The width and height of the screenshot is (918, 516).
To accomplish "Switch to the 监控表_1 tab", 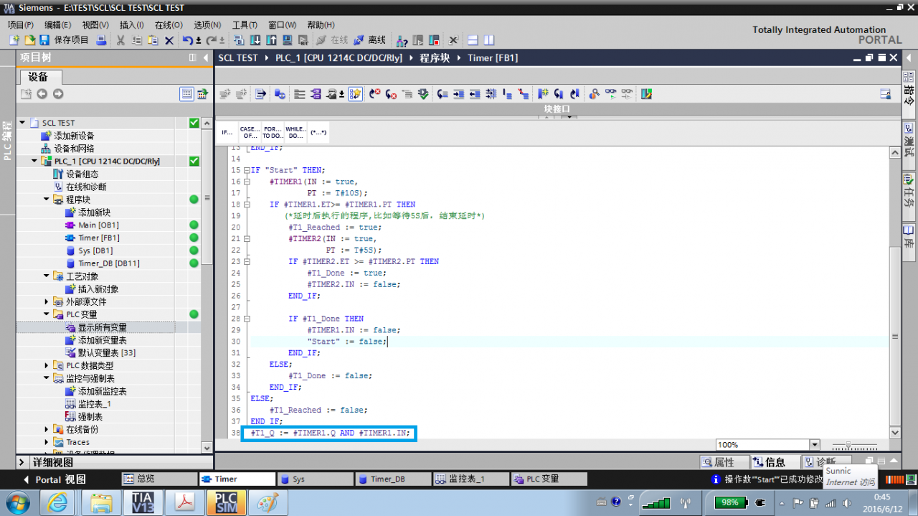I will point(471,479).
